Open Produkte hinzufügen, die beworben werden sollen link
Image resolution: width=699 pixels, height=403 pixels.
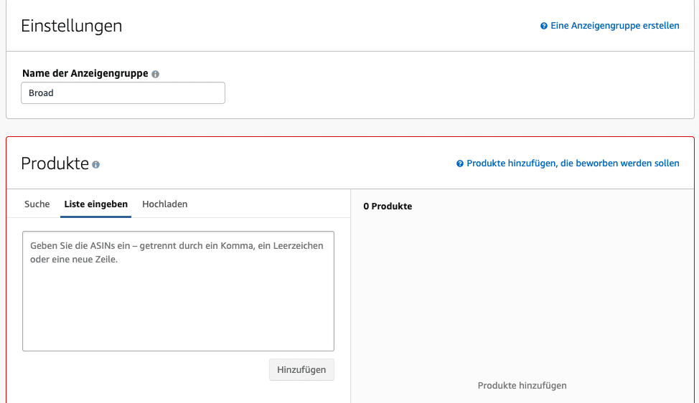click(573, 163)
